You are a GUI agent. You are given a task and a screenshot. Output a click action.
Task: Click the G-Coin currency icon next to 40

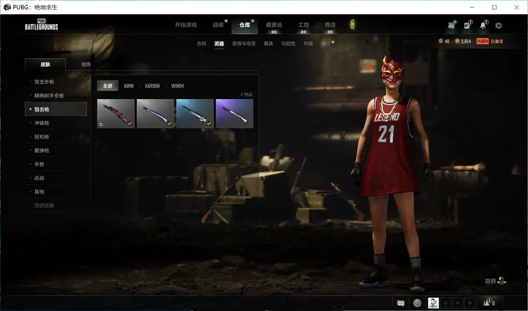pyautogui.click(x=441, y=41)
